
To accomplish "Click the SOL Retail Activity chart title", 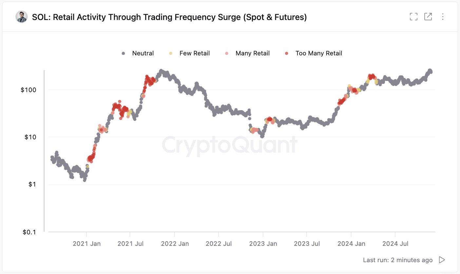I will tap(169, 17).
